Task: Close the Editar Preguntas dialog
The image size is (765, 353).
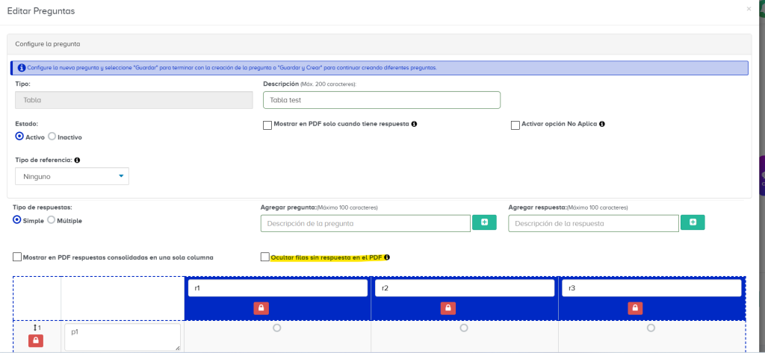Action: (x=749, y=9)
